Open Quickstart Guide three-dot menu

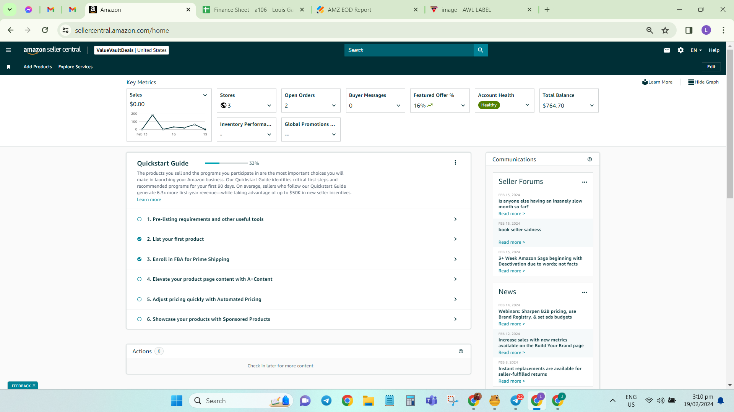(455, 163)
